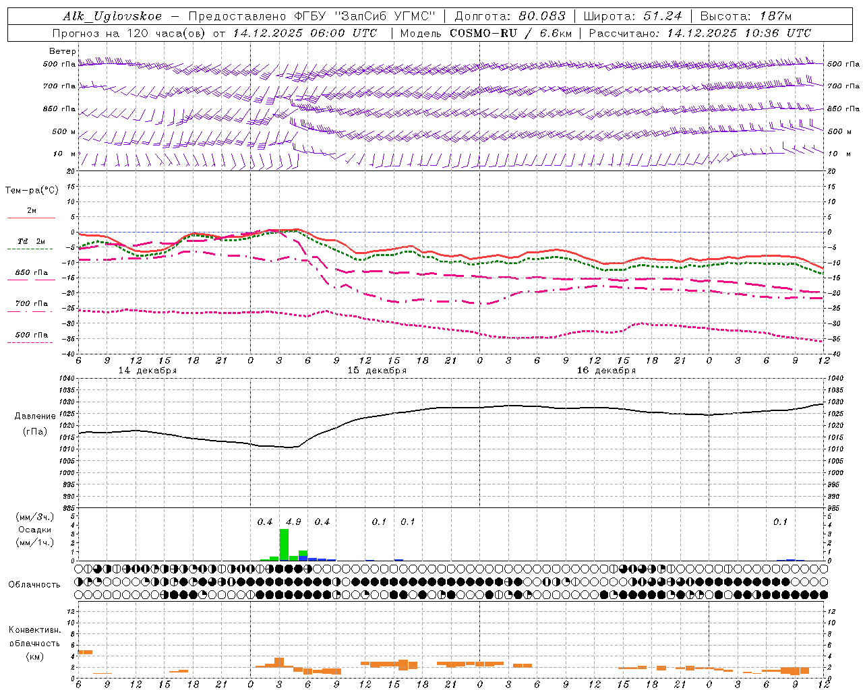Click the Осадки panel label
This screenshot has width=863, height=690.
point(35,530)
